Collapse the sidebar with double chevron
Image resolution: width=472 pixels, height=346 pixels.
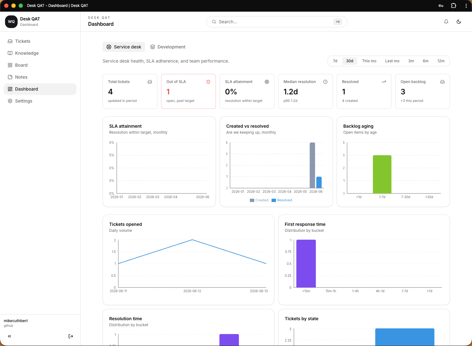pos(9,336)
